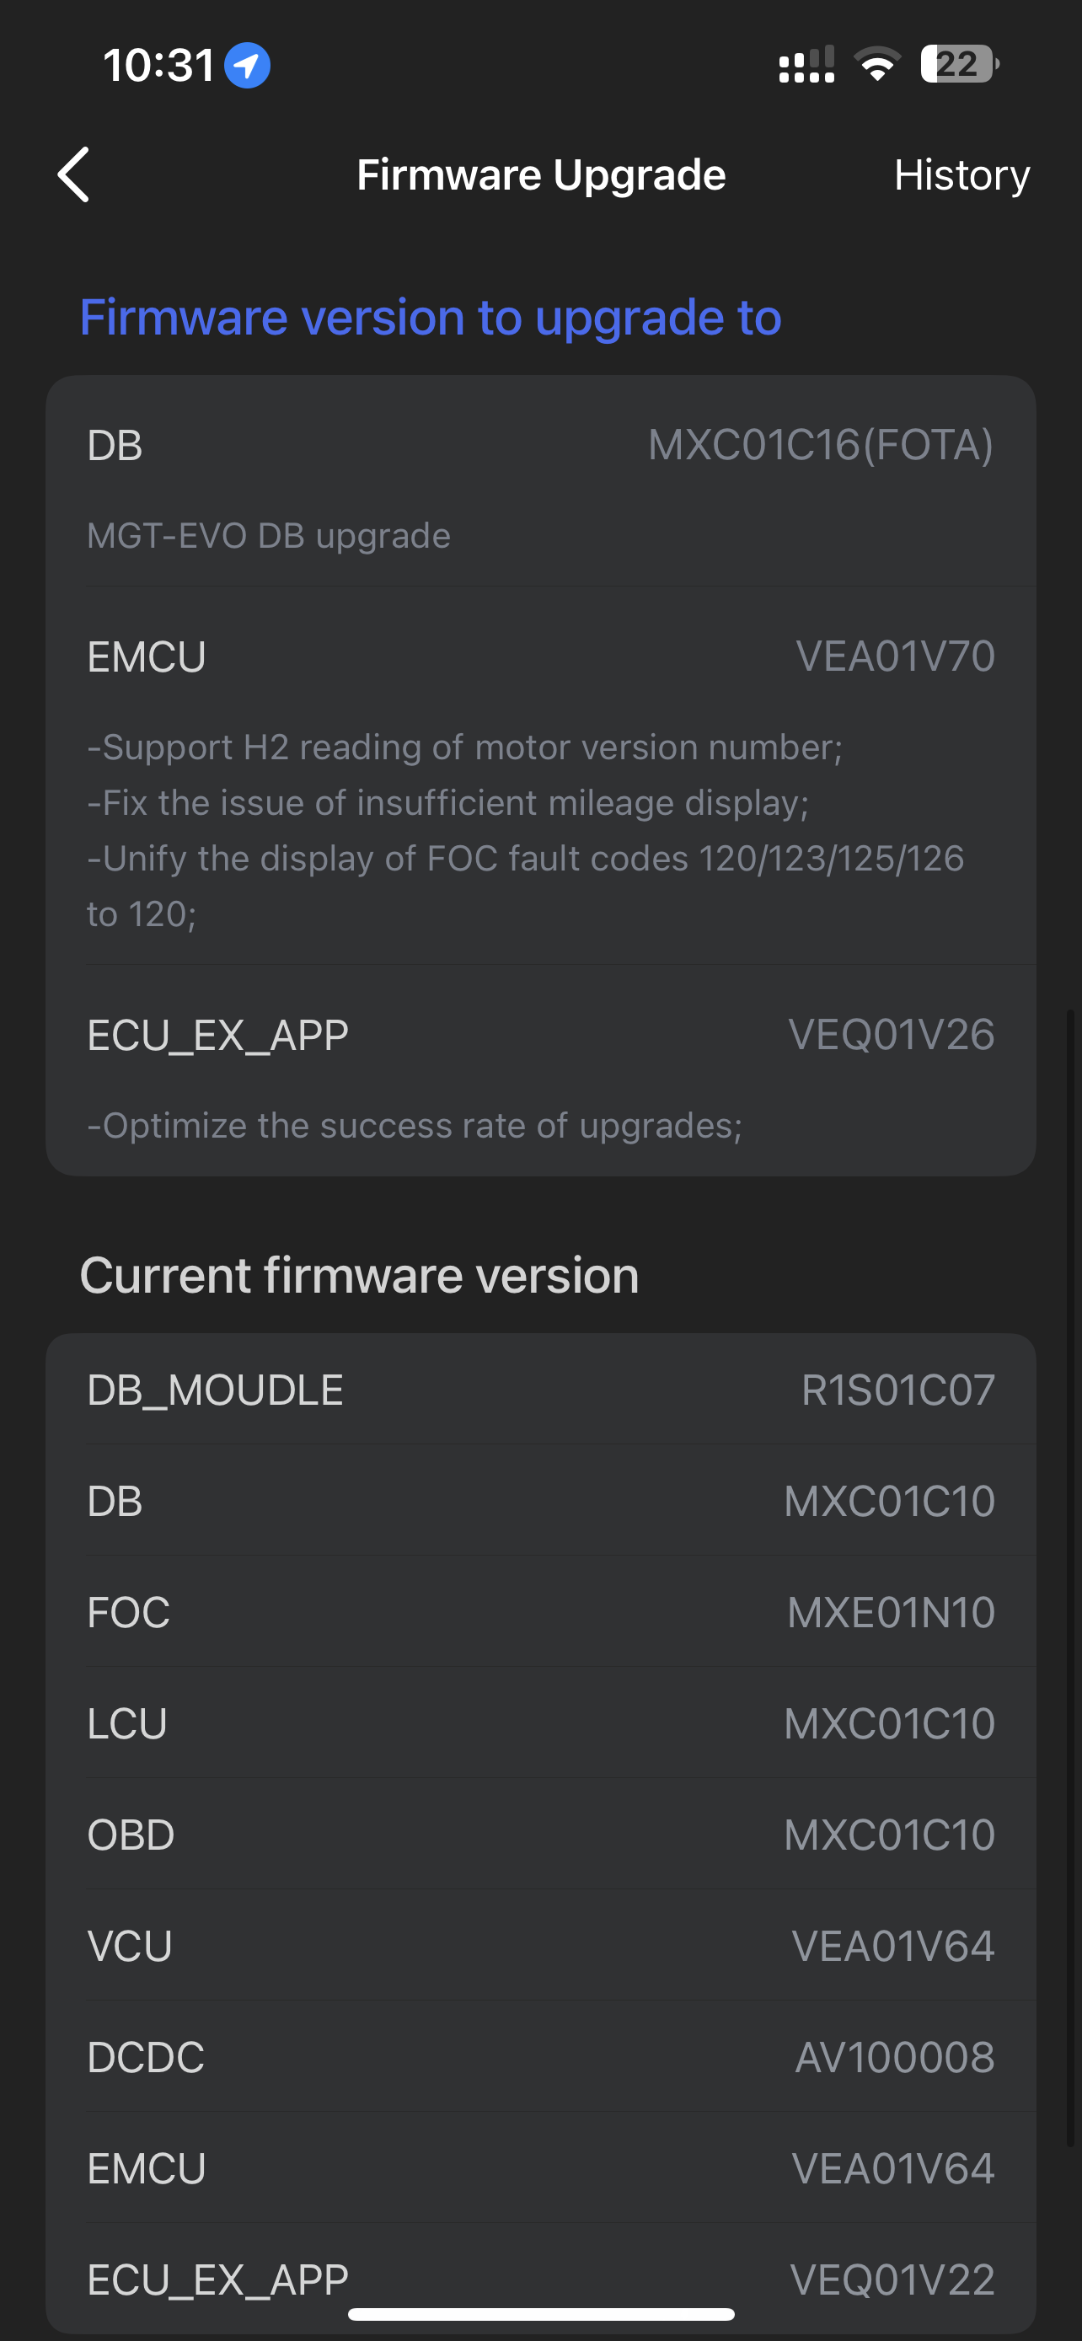The height and width of the screenshot is (2341, 1082).
Task: Open the firmware upgrade History
Action: (x=961, y=174)
